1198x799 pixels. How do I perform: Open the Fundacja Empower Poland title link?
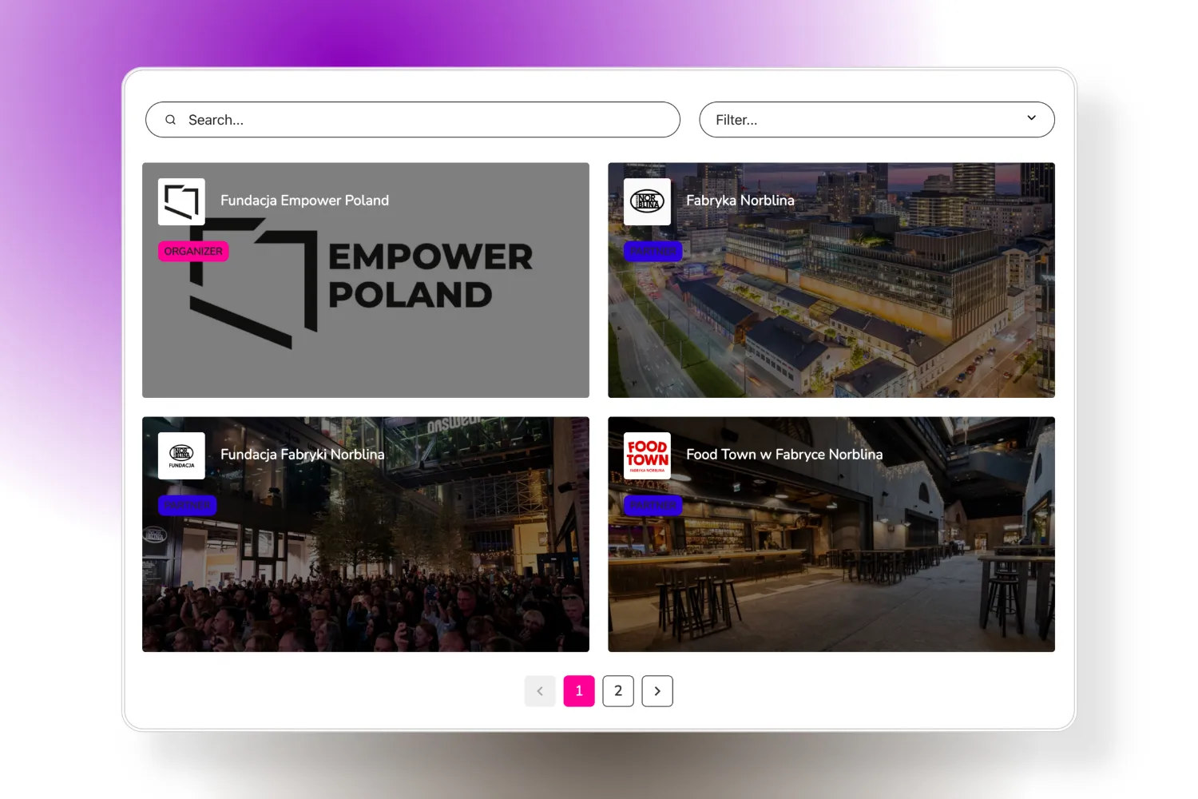(x=304, y=201)
